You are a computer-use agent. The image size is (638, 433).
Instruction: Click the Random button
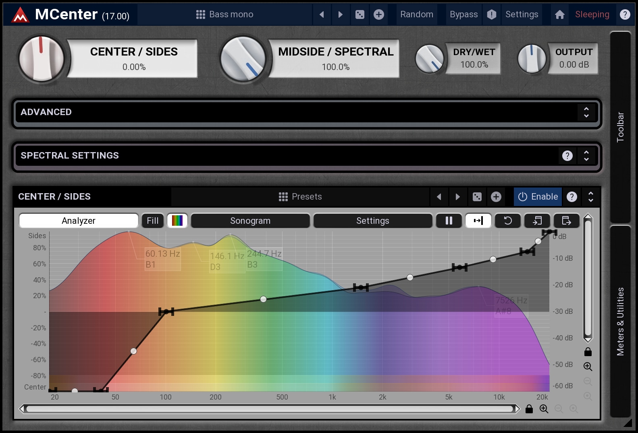point(417,14)
